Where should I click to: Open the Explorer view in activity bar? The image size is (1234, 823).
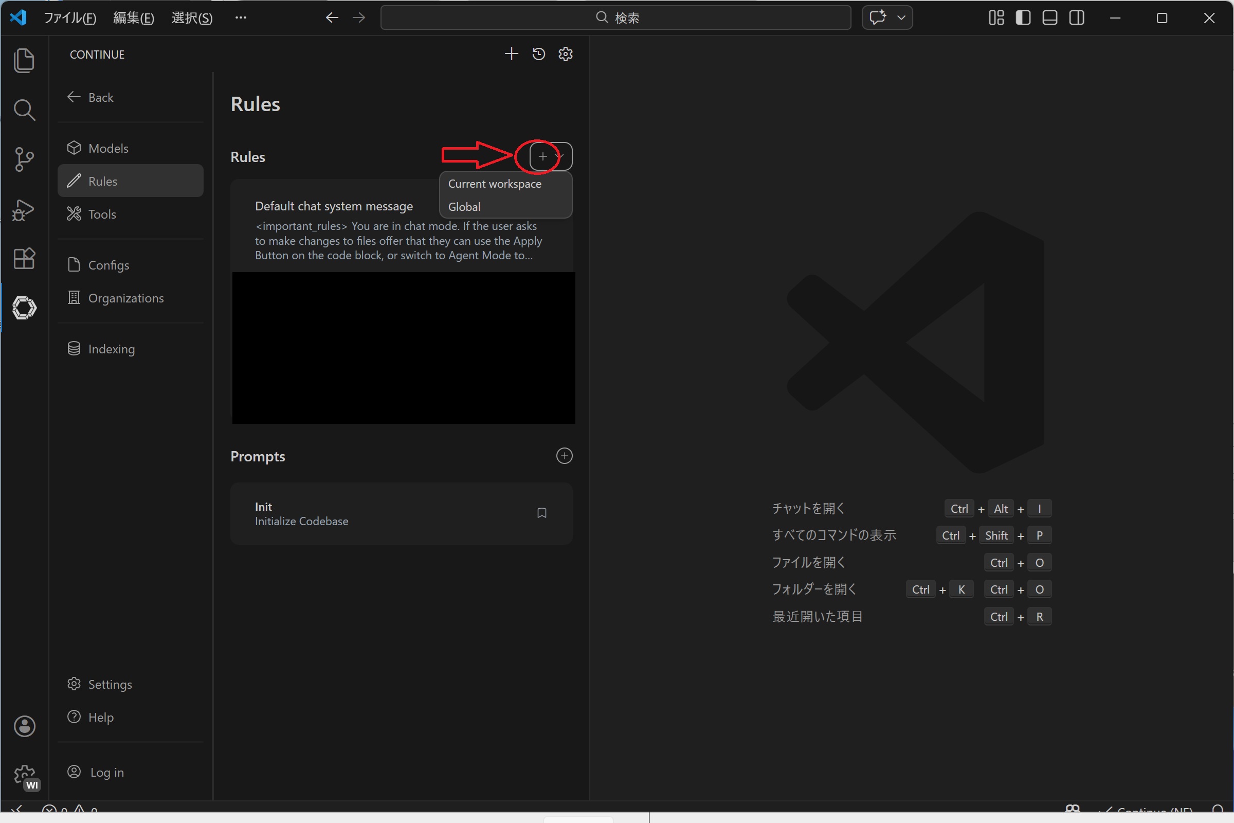(24, 60)
